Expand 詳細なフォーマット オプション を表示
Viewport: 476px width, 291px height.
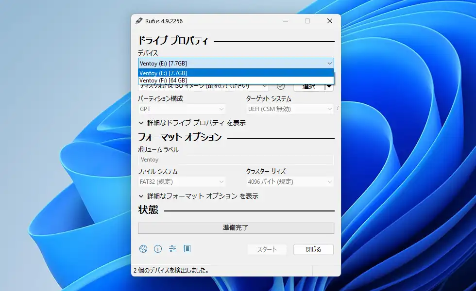coord(199,196)
